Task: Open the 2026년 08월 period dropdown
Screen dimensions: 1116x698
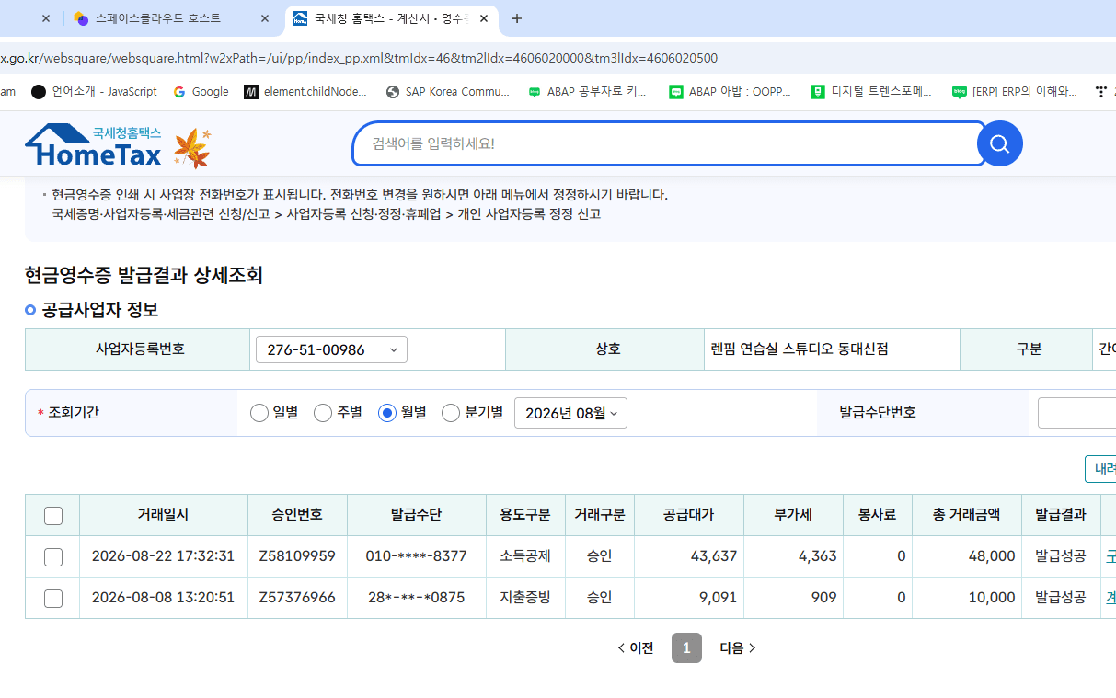Action: (570, 413)
